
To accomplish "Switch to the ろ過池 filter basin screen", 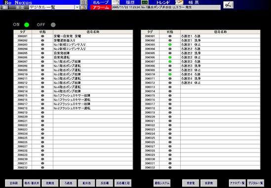I will 68,183.
